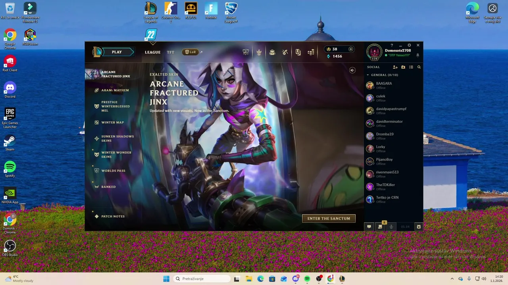Click ENTER THE SANCTUM button
The width and height of the screenshot is (508, 285).
coord(329,218)
